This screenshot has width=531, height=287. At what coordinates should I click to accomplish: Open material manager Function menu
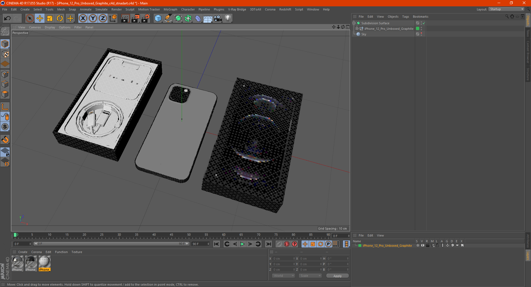tap(61, 252)
